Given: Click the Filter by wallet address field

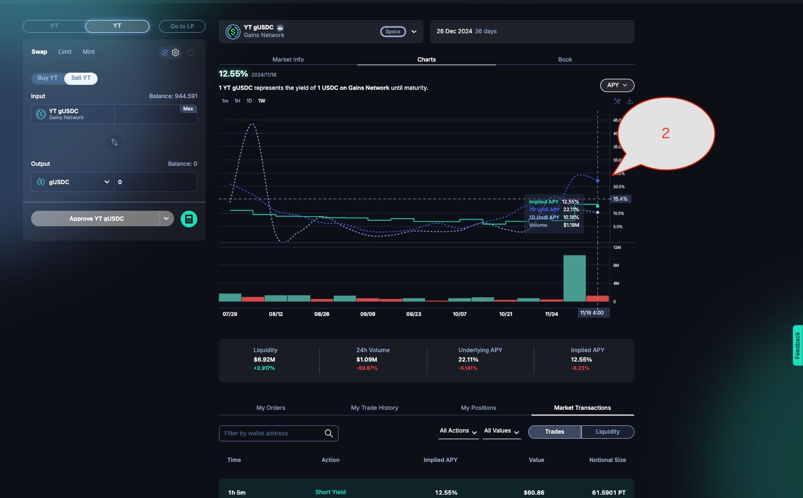Looking at the screenshot, I should click(272, 433).
